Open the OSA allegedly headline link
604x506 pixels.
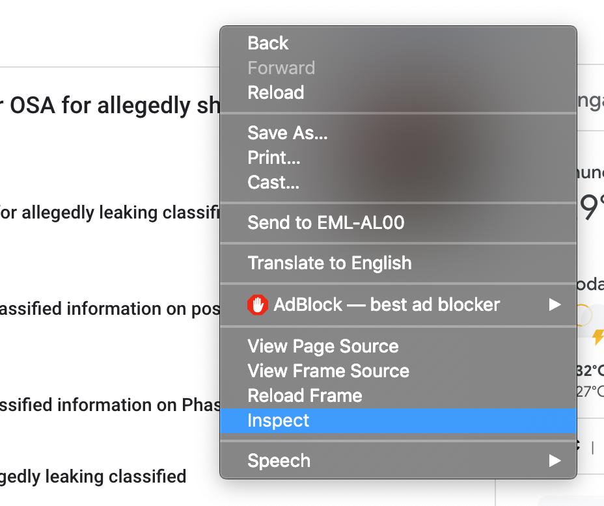(111, 106)
